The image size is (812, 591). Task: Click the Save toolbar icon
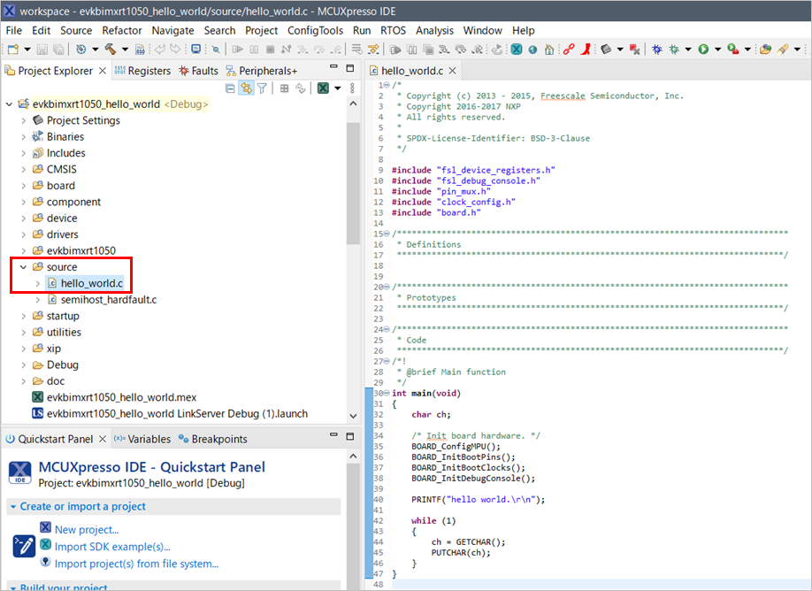(42, 50)
